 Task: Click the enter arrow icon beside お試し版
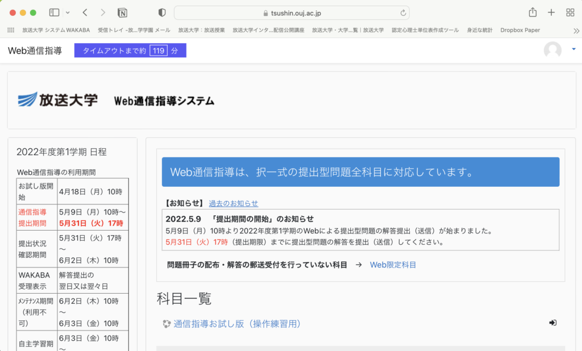(x=552, y=323)
